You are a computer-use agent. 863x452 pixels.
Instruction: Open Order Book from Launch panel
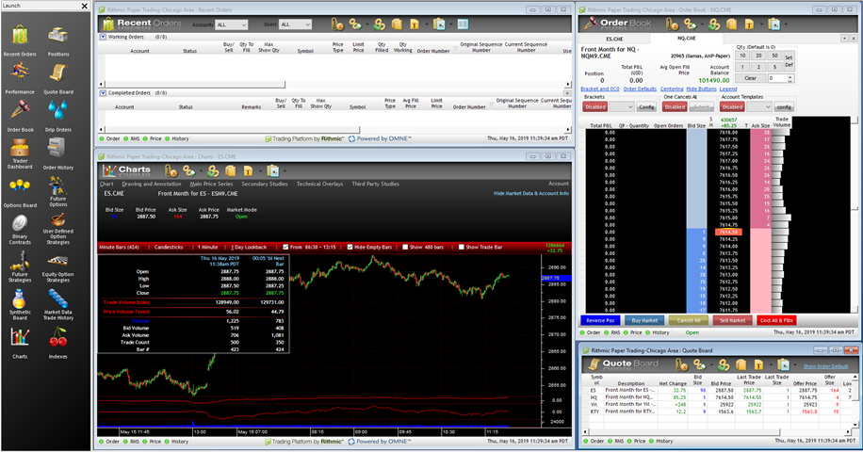click(x=20, y=116)
